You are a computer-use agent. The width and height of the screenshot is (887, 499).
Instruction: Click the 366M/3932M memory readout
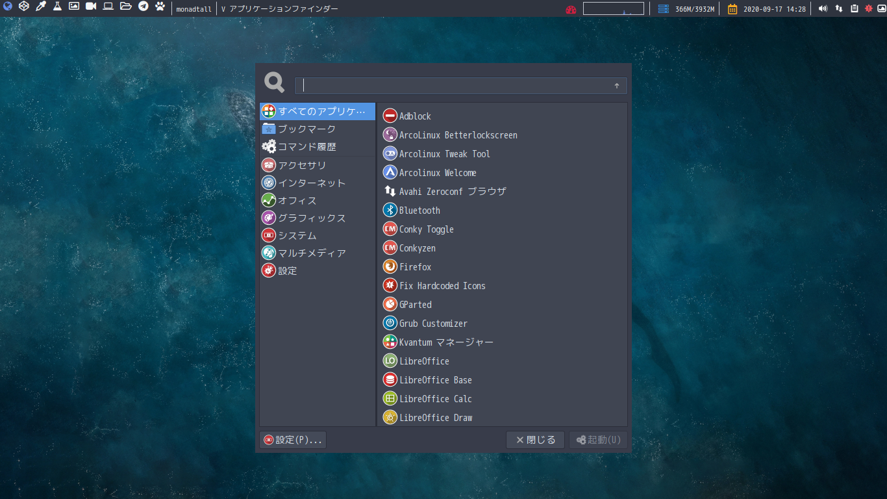pos(695,9)
